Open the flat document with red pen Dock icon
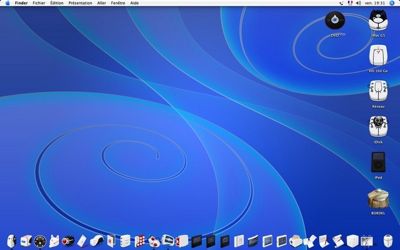 [324, 241]
